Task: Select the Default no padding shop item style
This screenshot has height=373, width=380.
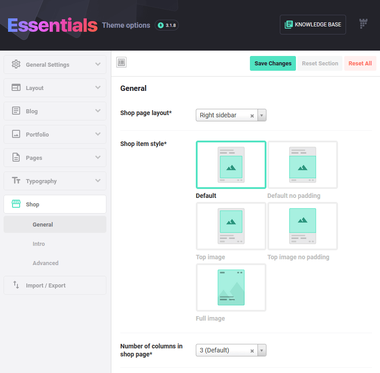Action: click(303, 165)
